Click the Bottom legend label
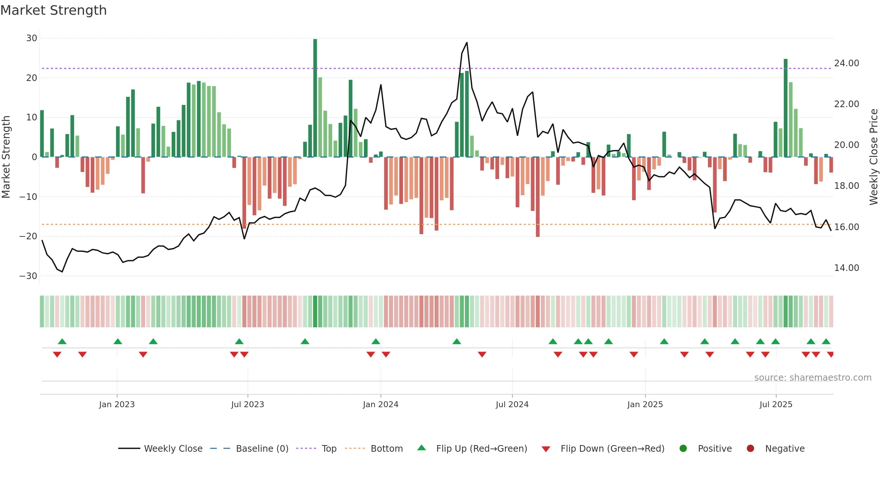Viewport: 884px width, 497px height. 387,448
